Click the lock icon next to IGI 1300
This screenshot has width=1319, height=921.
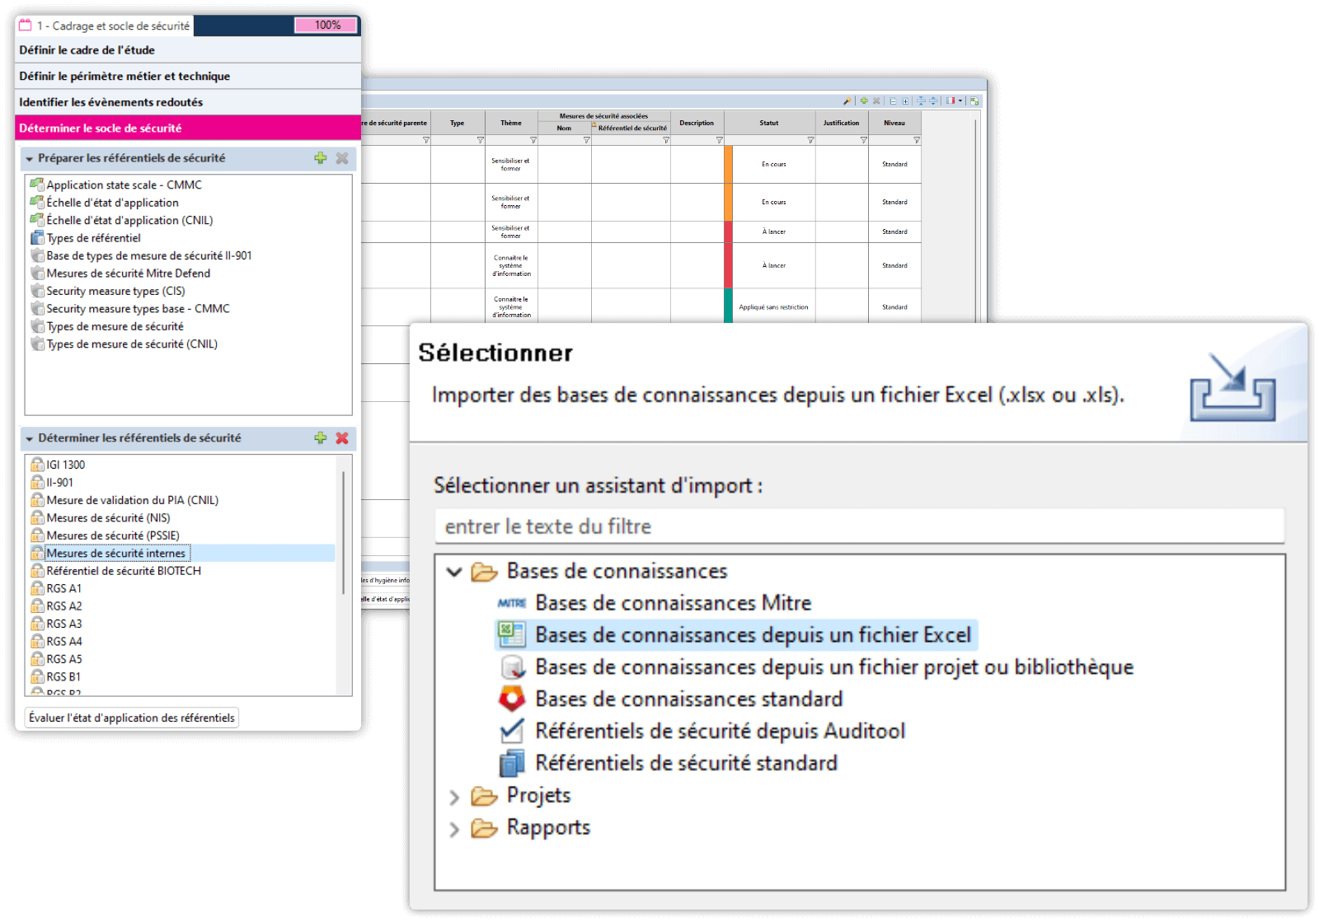click(x=37, y=465)
